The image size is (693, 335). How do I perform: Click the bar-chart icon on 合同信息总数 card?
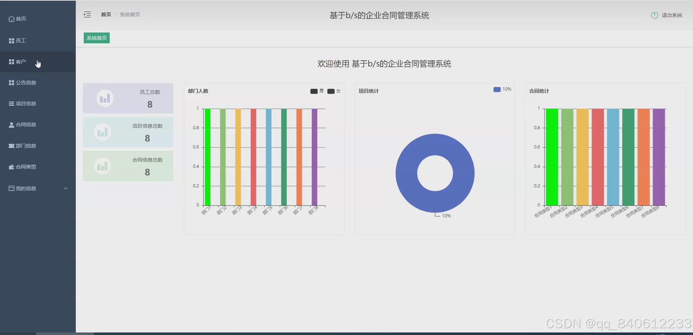coord(102,166)
